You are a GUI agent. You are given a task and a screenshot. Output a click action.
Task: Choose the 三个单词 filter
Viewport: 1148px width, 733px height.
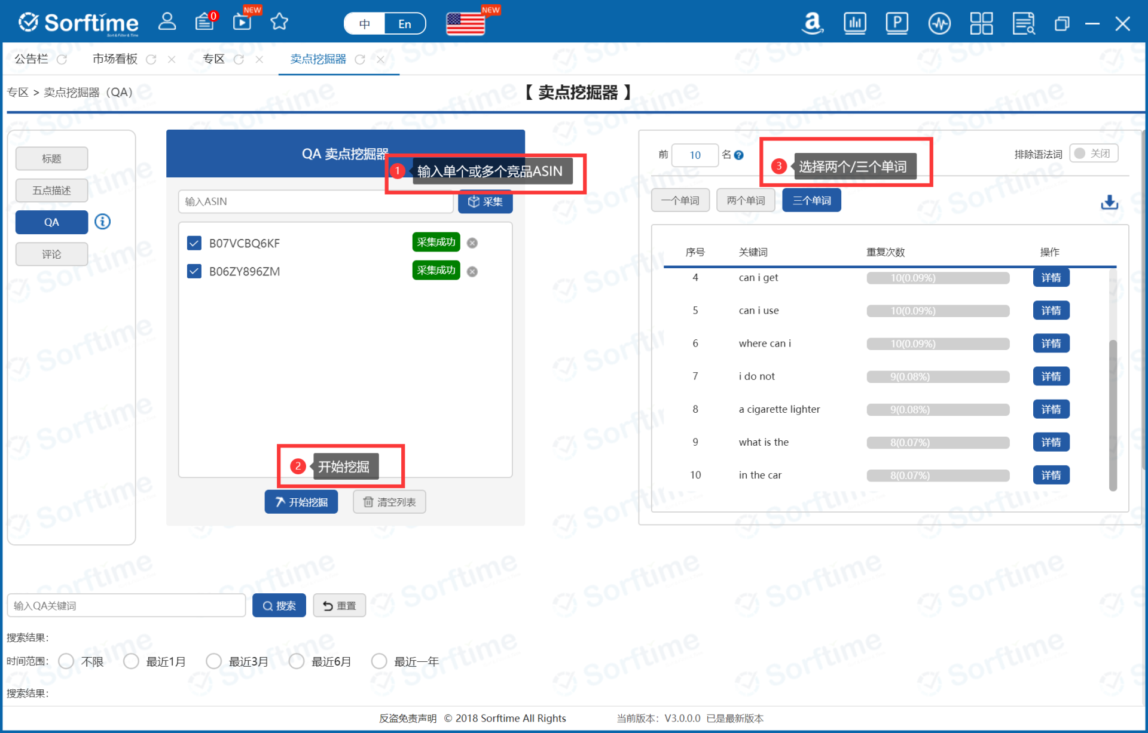811,200
